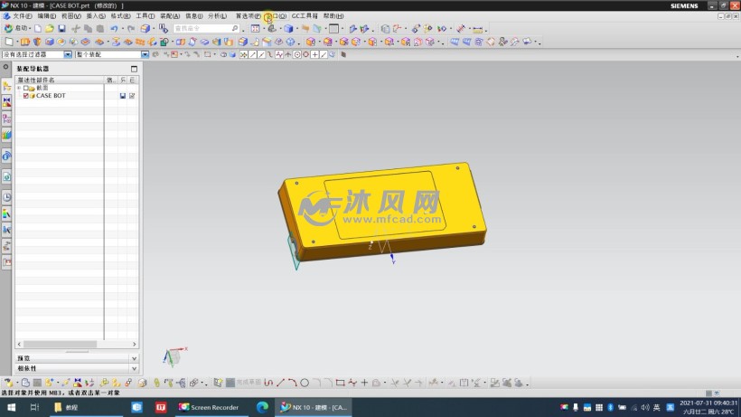
Task: Click the resource bar settings gear icon
Action: pos(5,67)
